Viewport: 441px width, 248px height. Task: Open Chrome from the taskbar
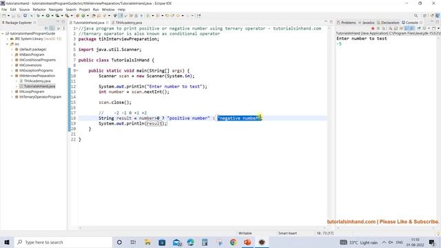click(x=233, y=242)
